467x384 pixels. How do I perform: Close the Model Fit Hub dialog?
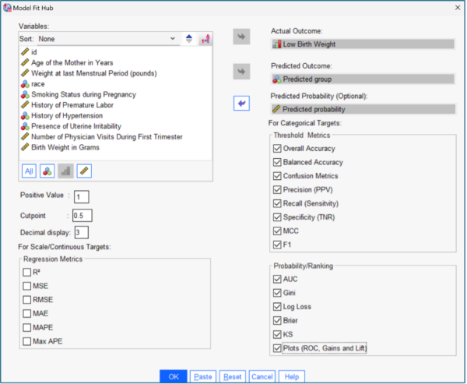[x=458, y=8]
